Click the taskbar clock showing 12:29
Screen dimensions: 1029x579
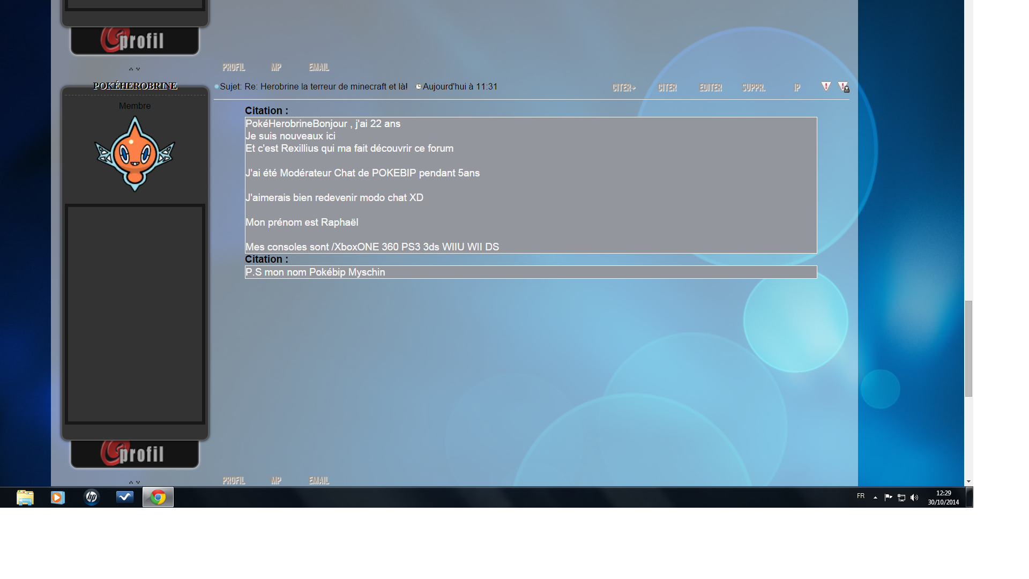pos(943,498)
